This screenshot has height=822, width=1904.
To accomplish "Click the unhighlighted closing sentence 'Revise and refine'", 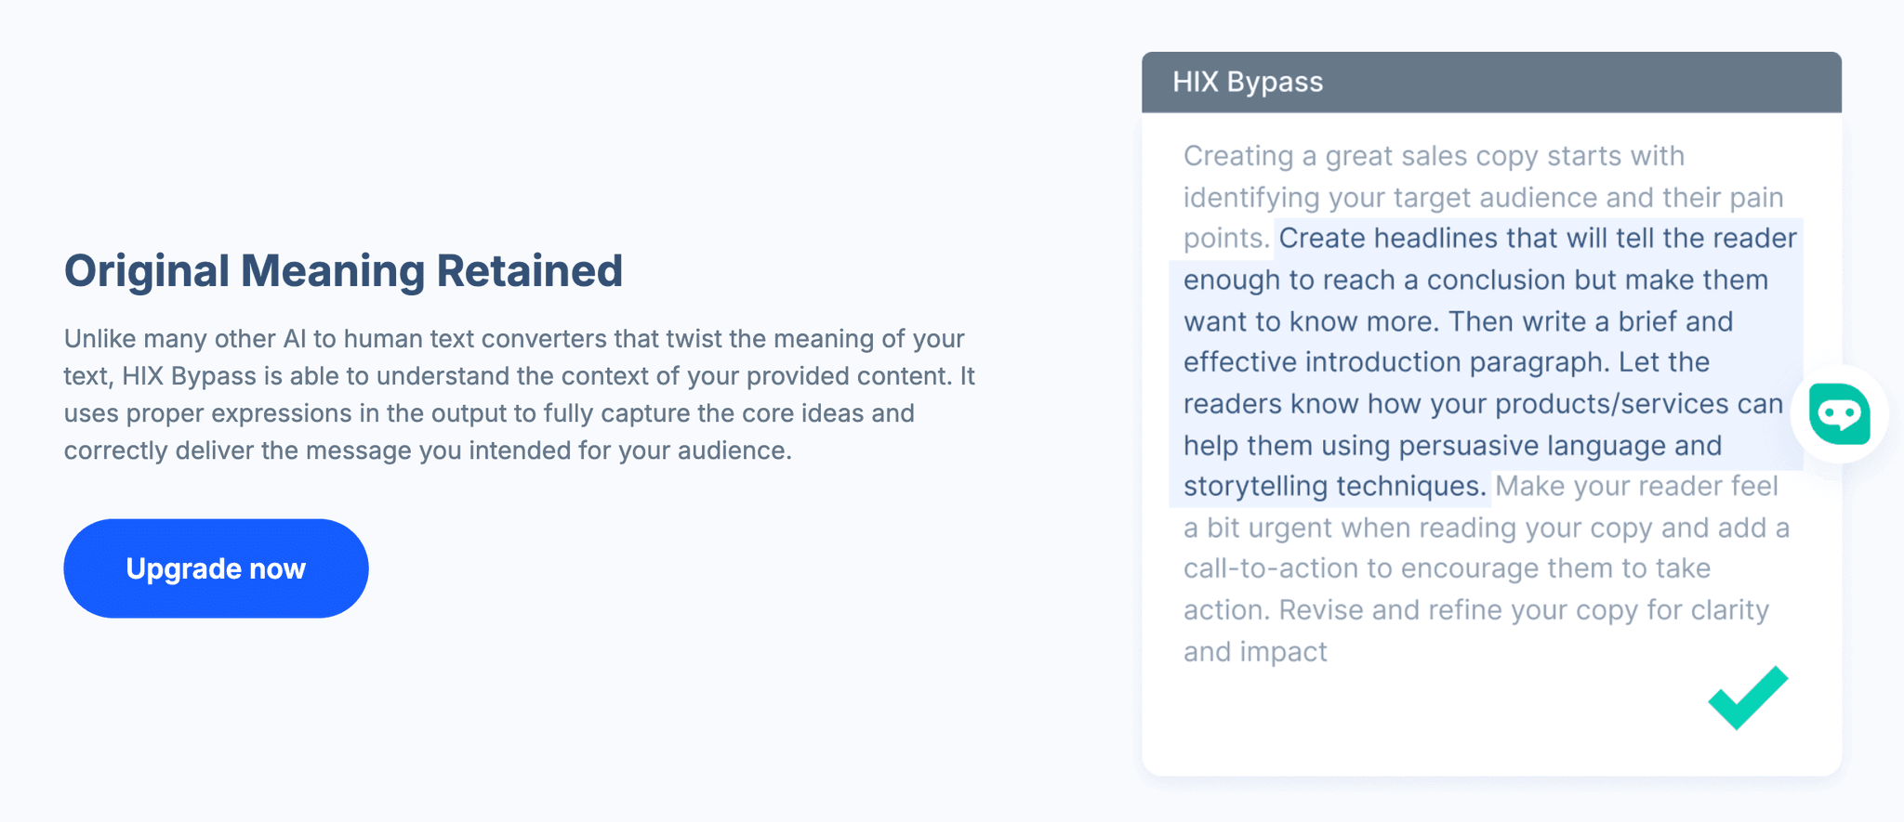I will (1523, 609).
